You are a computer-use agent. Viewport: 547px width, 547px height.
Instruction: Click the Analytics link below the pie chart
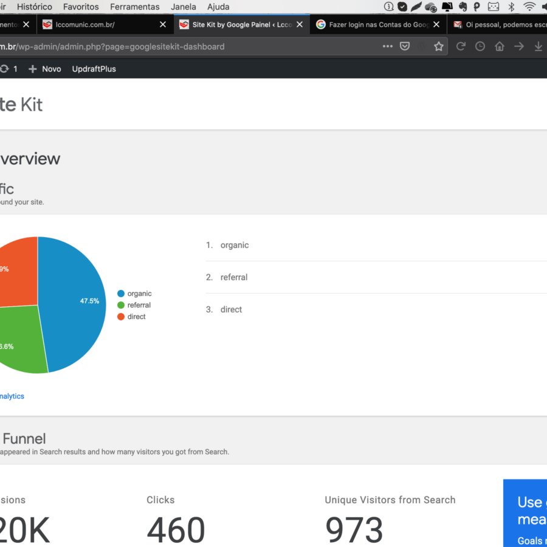(12, 396)
